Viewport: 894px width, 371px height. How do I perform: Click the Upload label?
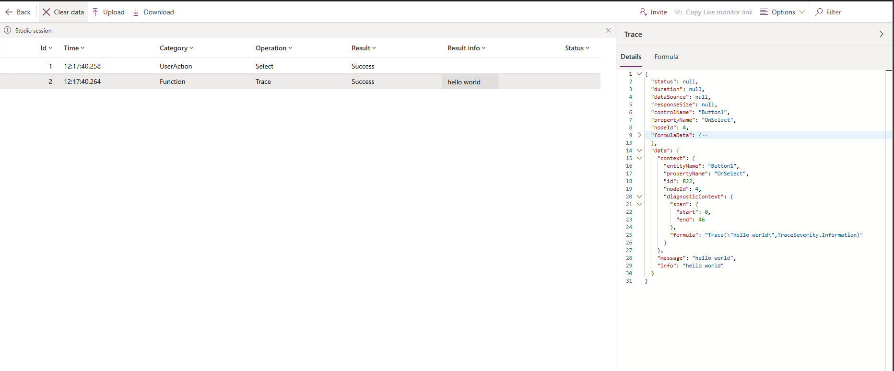coord(114,12)
